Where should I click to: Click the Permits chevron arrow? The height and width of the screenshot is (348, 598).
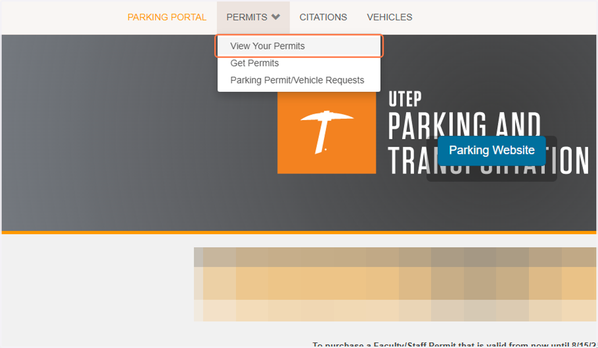[276, 17]
